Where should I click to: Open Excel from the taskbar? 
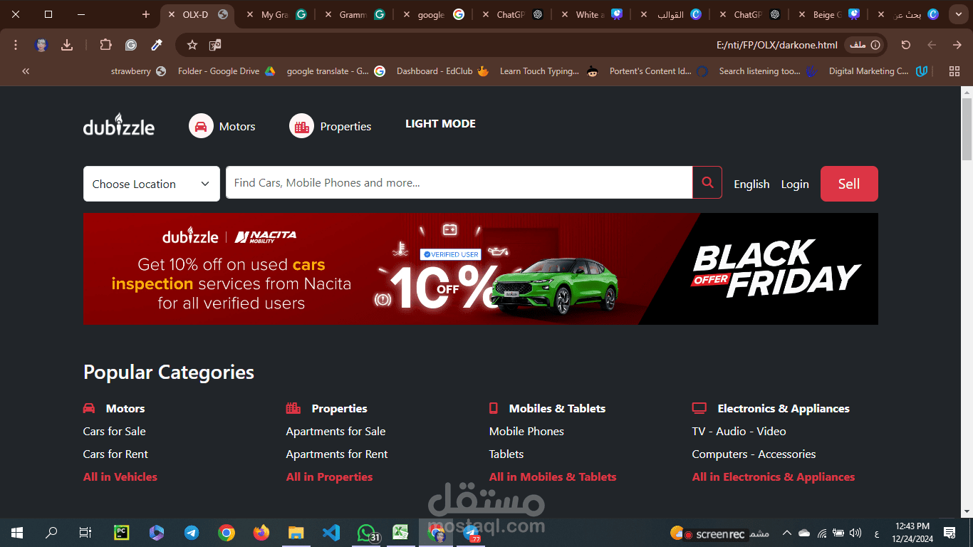tap(401, 532)
